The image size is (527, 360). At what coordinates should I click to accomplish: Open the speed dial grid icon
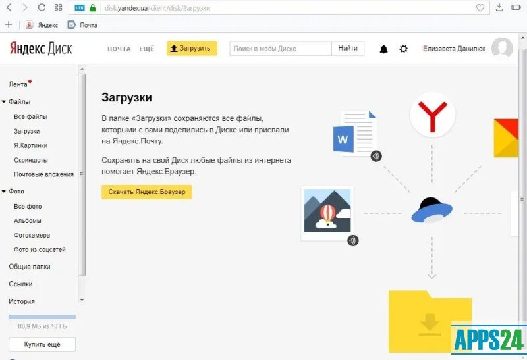click(x=58, y=7)
